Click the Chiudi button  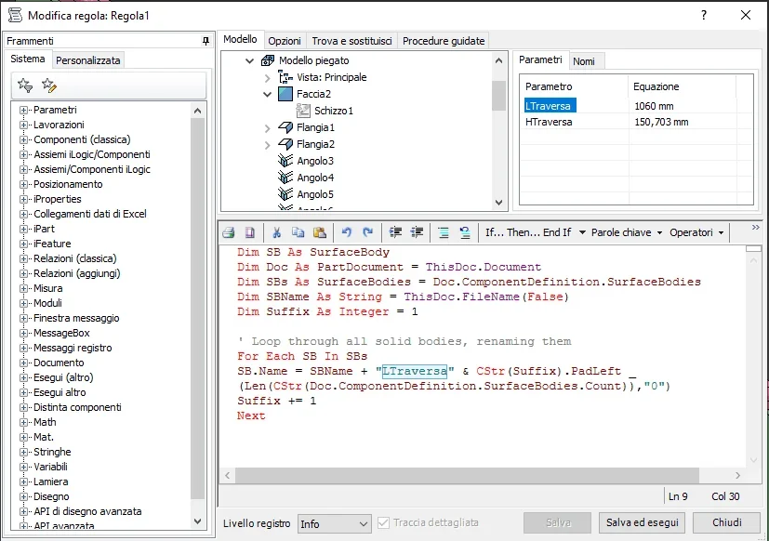727,523
